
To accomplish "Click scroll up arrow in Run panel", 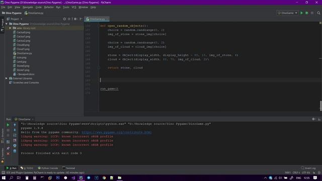I will [15, 125].
